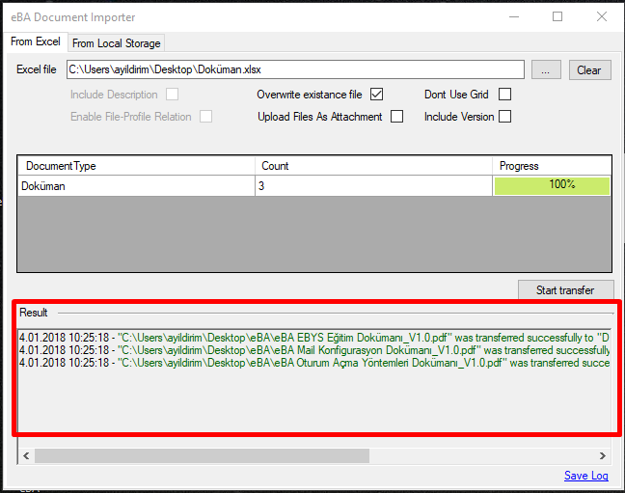Uncheck the Overwrite existance file checkbox
Viewport: 625px width, 493px height.
point(377,95)
